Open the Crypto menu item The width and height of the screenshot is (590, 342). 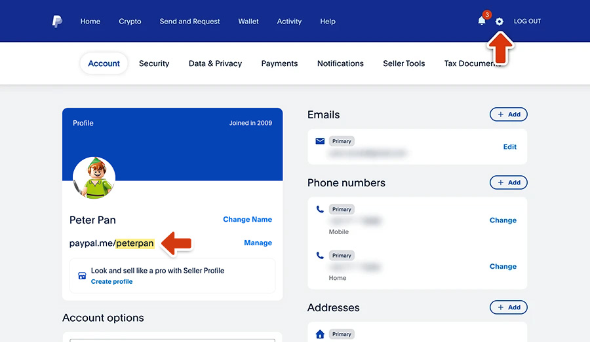130,22
